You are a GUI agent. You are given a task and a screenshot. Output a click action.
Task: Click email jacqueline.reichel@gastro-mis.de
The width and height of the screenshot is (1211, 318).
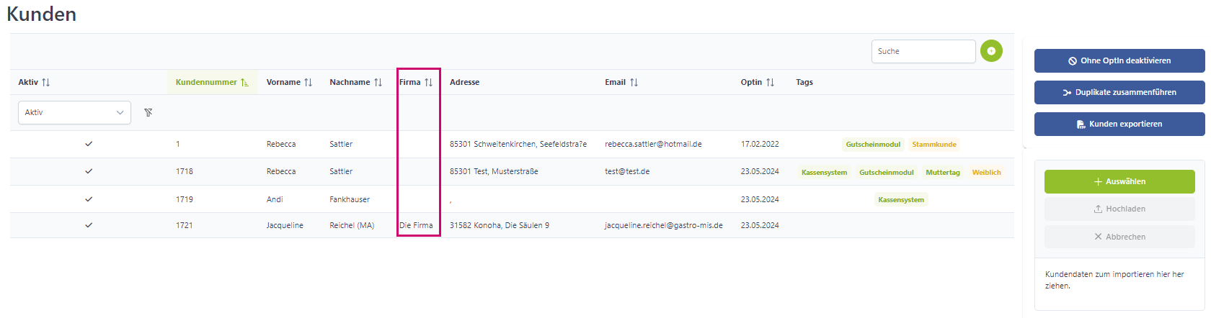point(664,225)
